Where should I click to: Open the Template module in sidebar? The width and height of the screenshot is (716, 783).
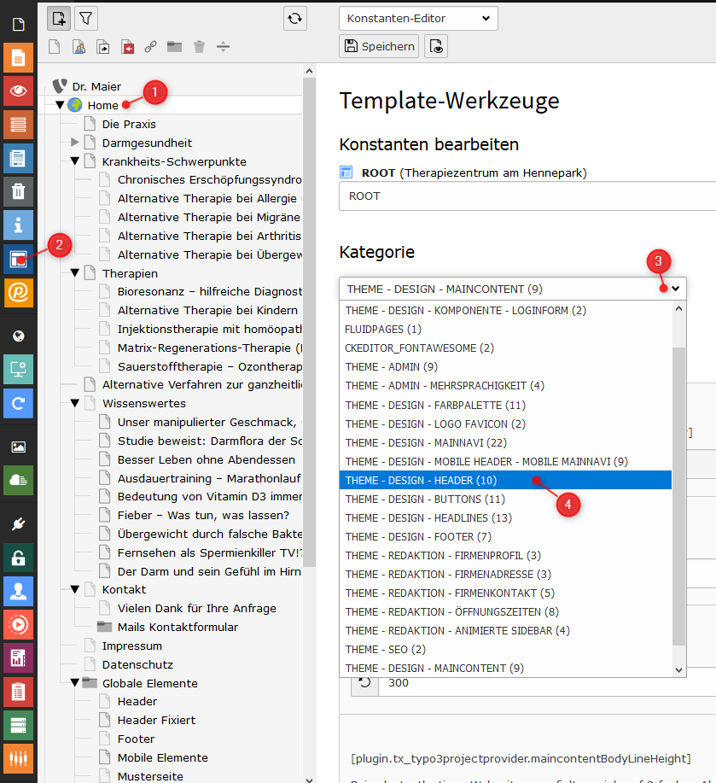[x=18, y=258]
